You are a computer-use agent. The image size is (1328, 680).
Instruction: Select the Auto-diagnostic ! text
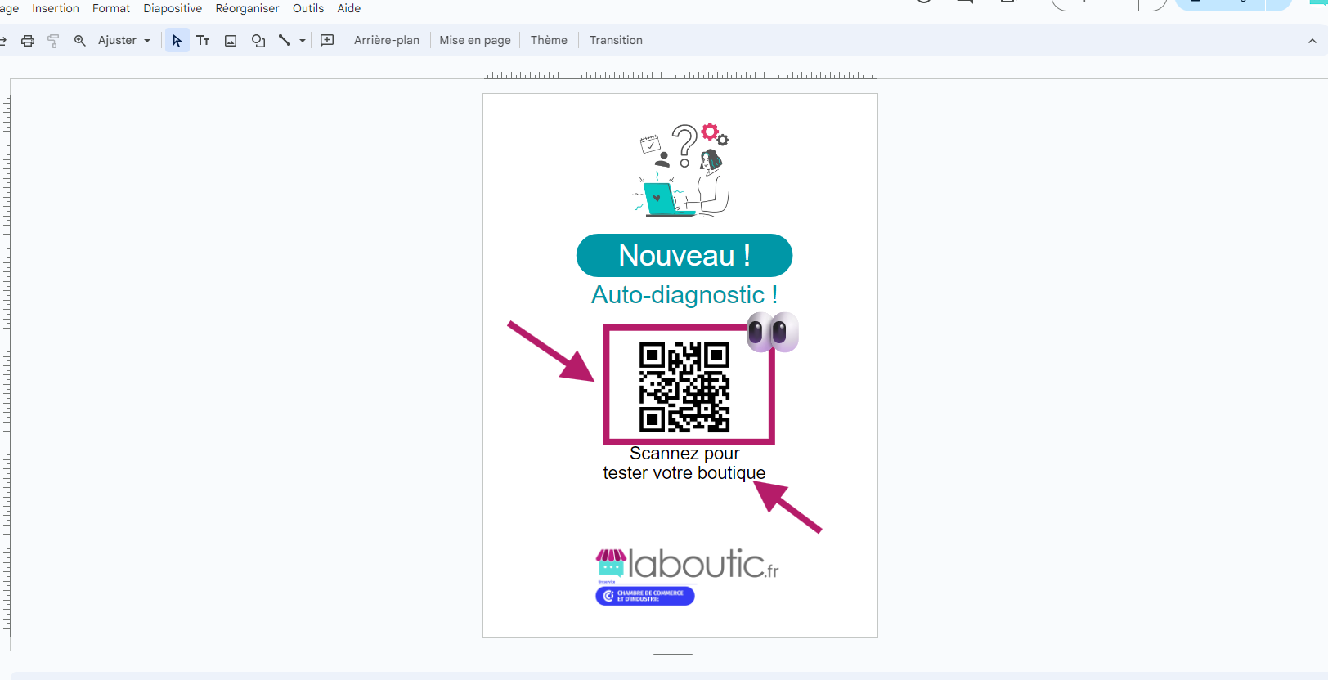pos(684,294)
